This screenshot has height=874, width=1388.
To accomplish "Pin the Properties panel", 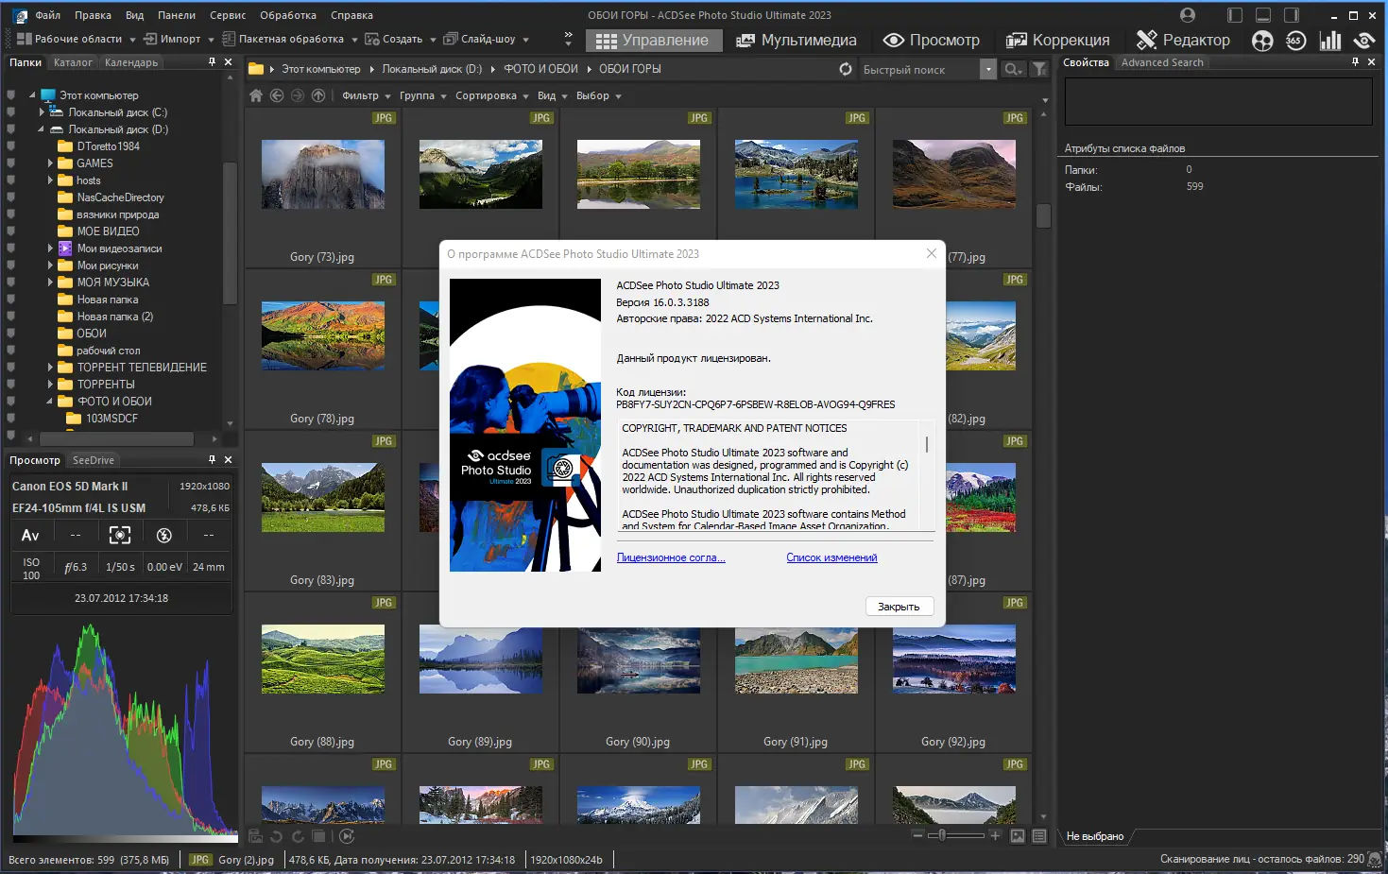I will point(1355,61).
